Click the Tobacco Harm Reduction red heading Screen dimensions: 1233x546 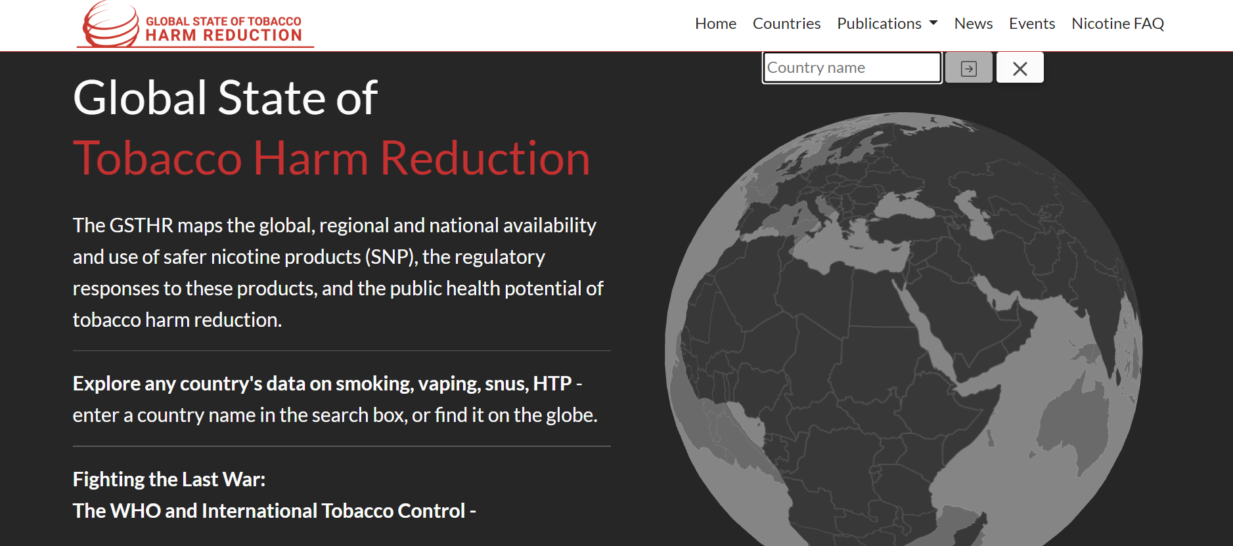coord(331,158)
